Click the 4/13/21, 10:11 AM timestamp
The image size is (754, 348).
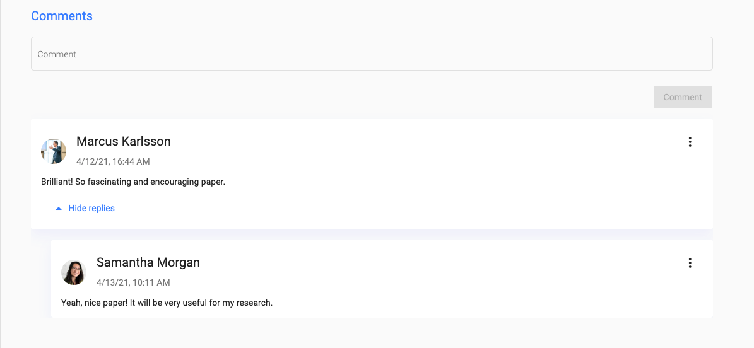[133, 282]
